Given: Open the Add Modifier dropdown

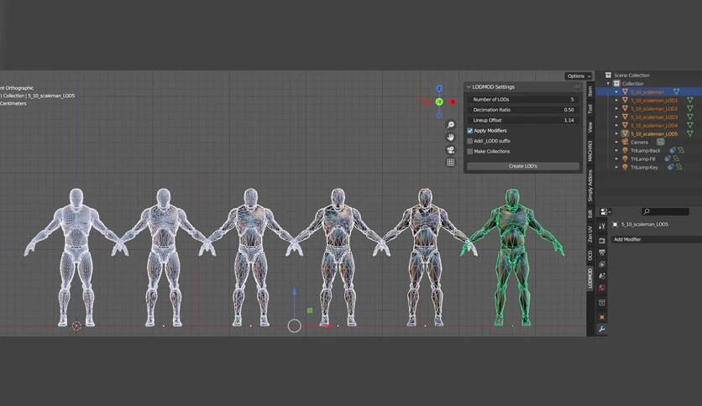Looking at the screenshot, I should pos(656,239).
